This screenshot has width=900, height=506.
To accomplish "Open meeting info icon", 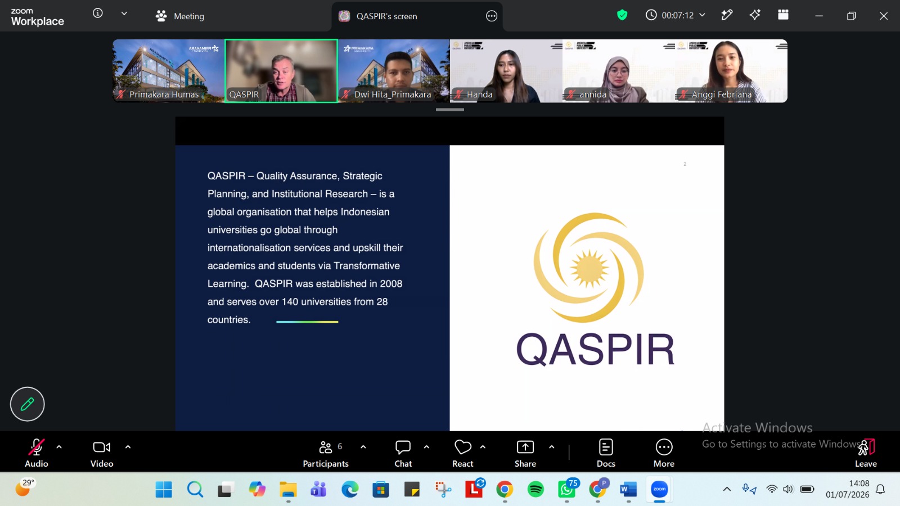I will tap(98, 13).
